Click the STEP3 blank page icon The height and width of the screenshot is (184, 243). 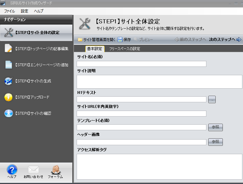click(8, 65)
